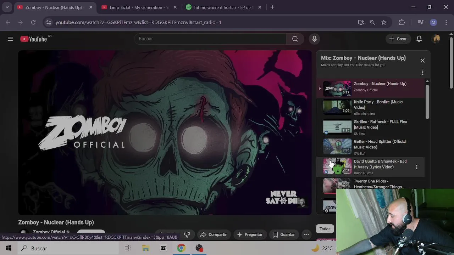Select current Zomboy - Nuclear playlist item
Screen dimensions: 454x255
tap(371, 88)
